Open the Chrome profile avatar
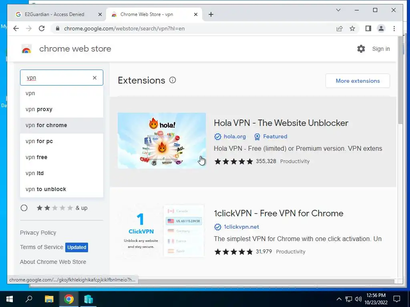Image resolution: width=410 pixels, height=307 pixels. click(381, 28)
